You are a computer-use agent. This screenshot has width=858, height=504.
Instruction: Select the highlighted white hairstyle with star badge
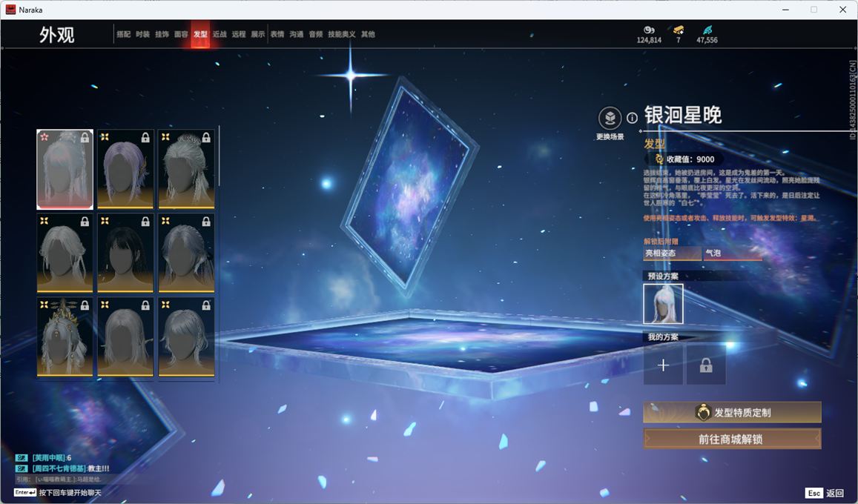pos(65,170)
